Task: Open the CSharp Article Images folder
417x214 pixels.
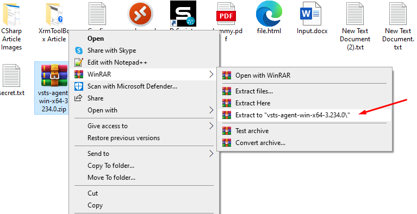Action: 12,14
